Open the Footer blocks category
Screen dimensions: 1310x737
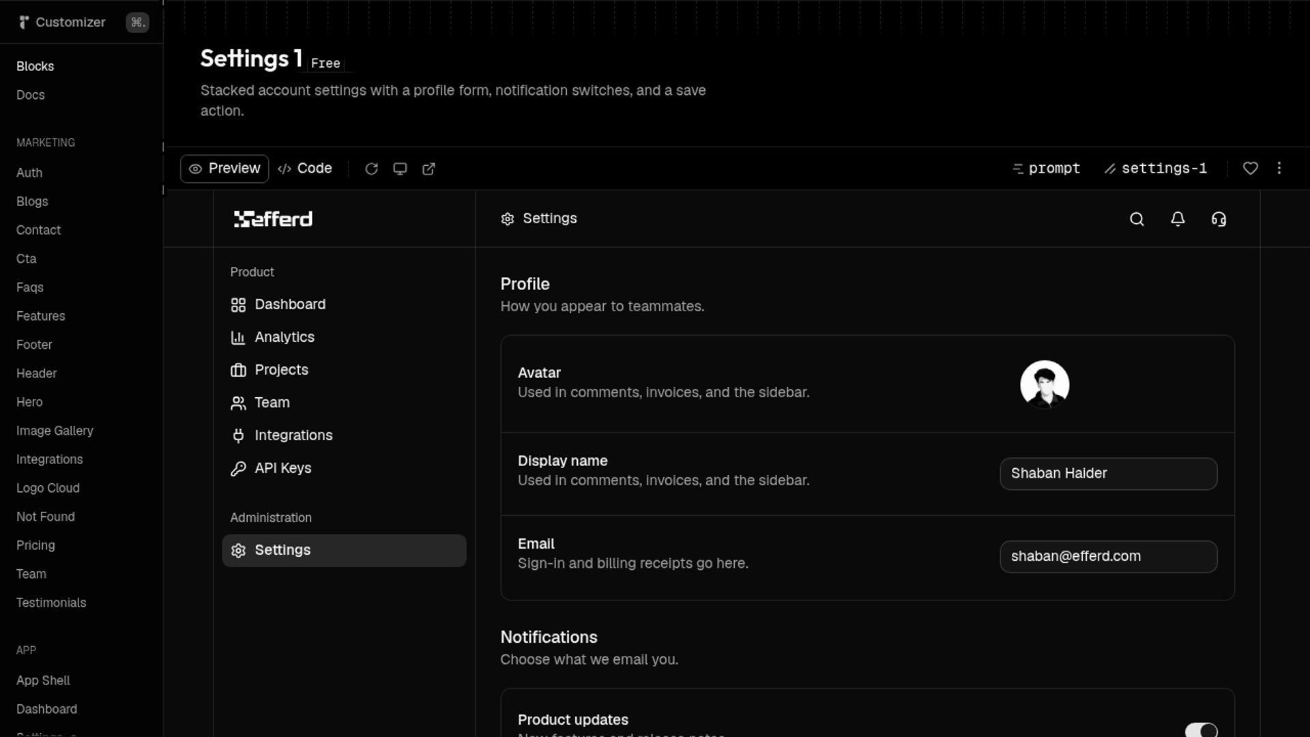pyautogui.click(x=34, y=345)
